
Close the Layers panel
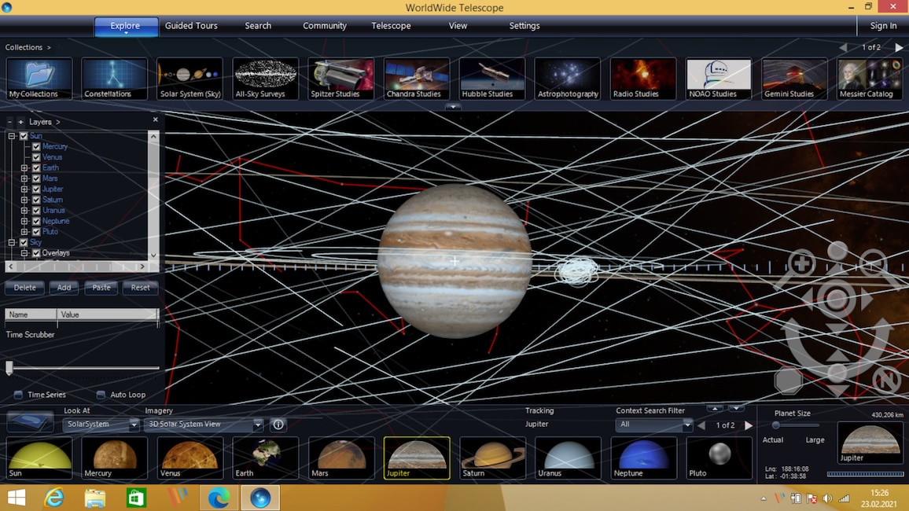pos(156,119)
